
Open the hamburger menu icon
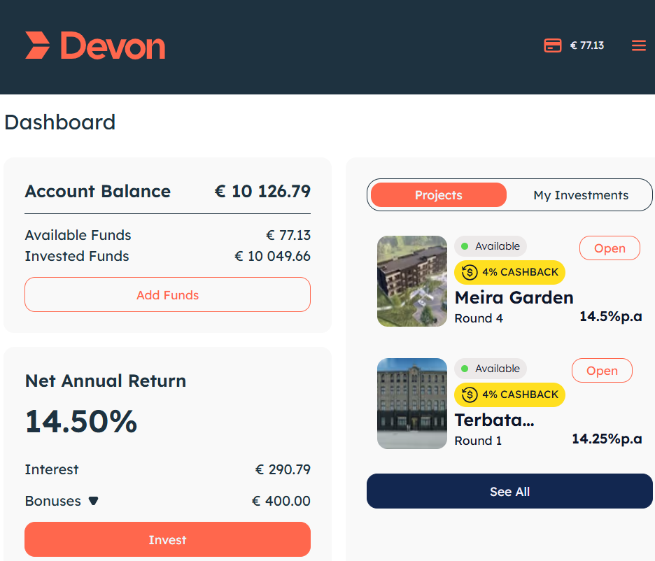pos(638,45)
